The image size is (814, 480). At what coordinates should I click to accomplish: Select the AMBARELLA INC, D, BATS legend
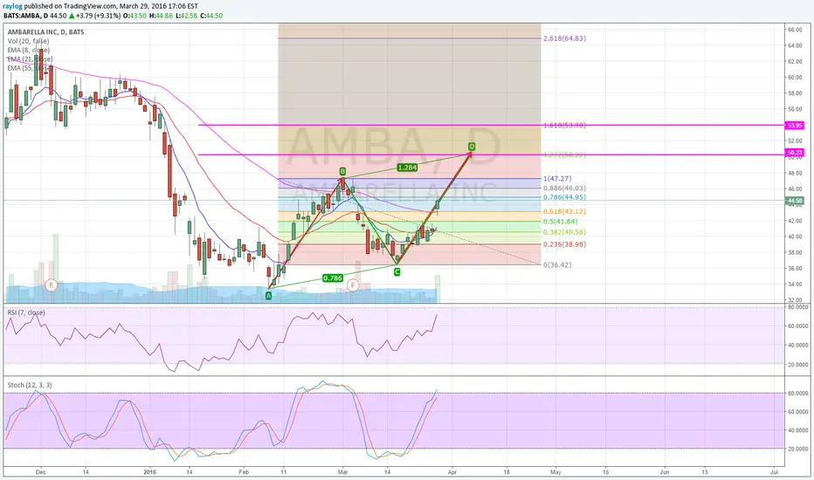(45, 32)
